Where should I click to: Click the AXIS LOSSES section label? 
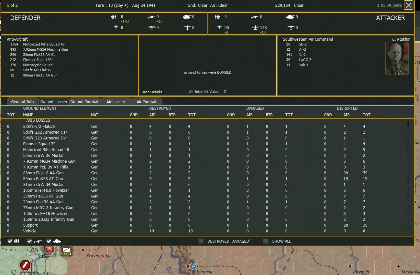(38, 120)
